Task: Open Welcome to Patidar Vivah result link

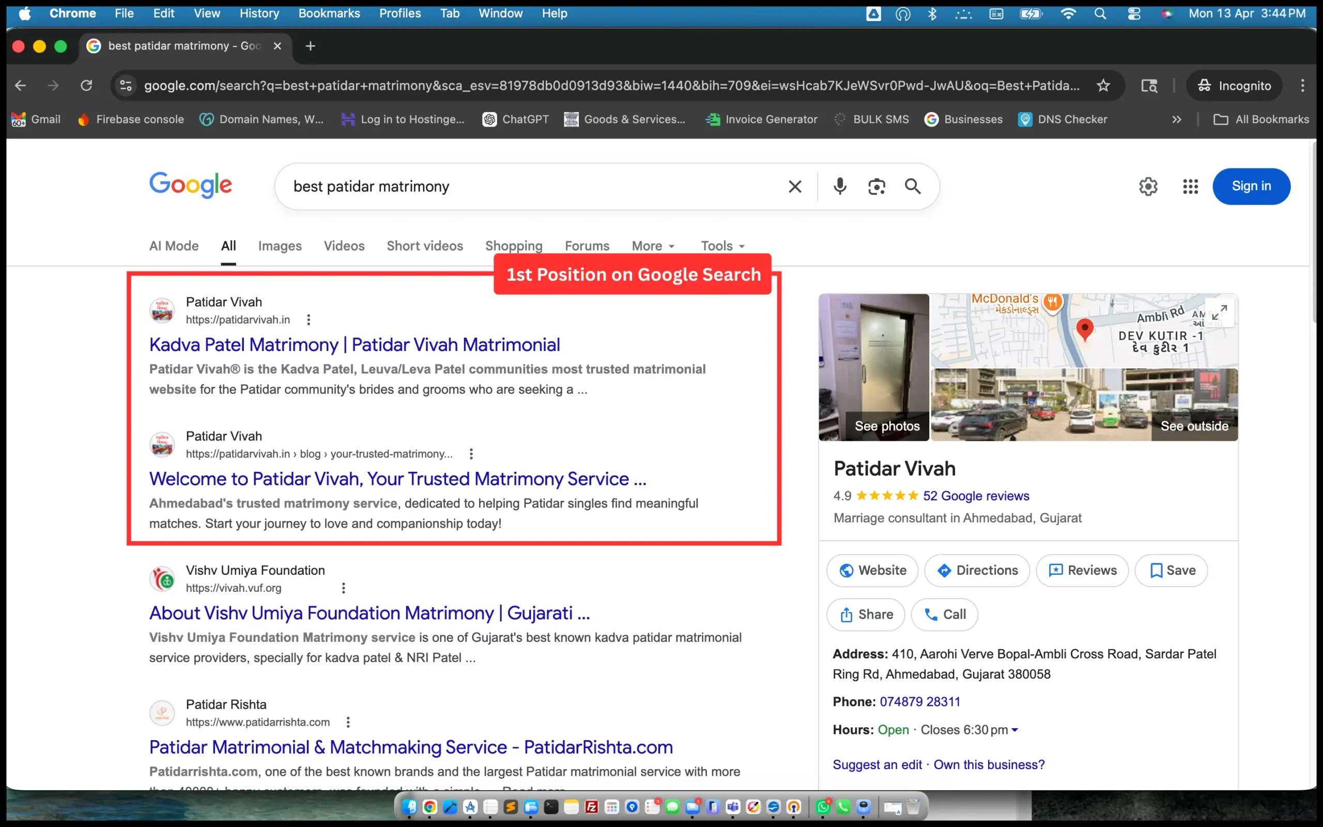Action: (398, 479)
